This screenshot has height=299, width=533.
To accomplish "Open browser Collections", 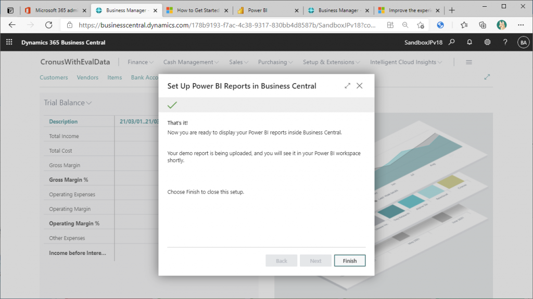I will [x=483, y=25].
